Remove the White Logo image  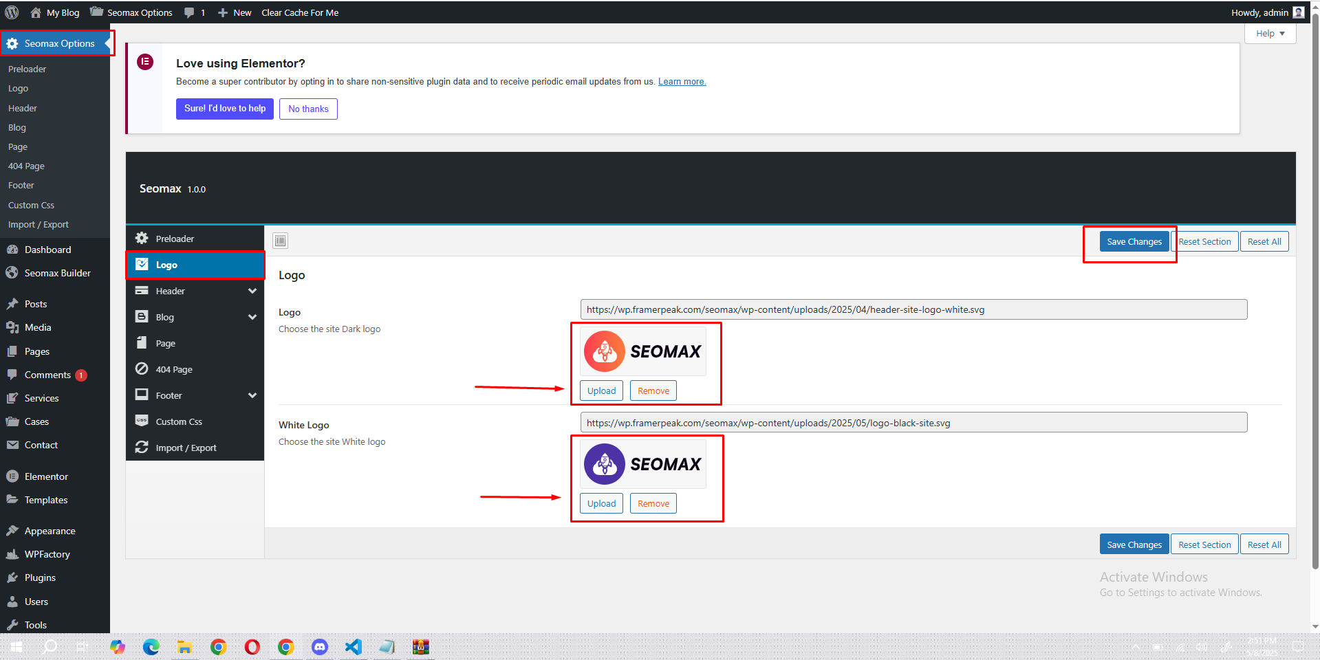click(x=653, y=503)
